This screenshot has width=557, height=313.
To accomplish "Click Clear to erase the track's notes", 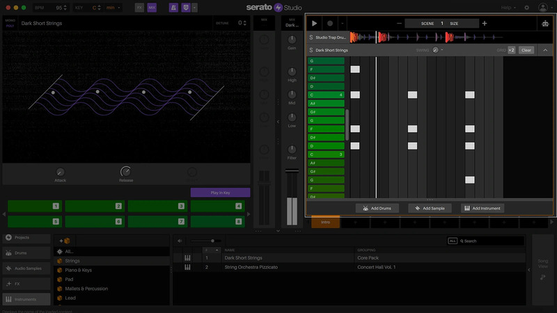I will click(x=526, y=50).
